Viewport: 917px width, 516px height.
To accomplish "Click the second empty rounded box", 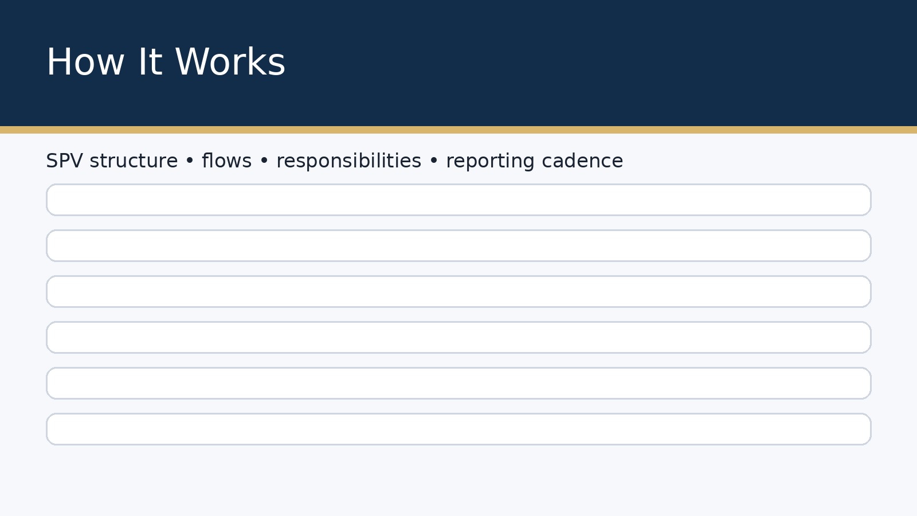I will (x=458, y=246).
